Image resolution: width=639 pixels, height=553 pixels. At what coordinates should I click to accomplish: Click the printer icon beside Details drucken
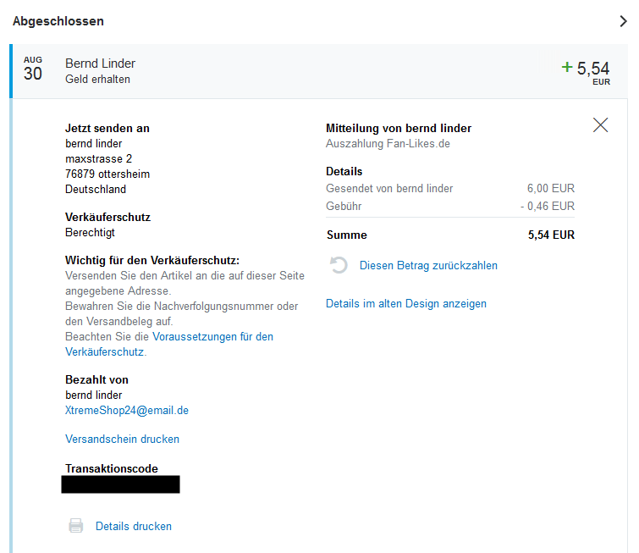(76, 526)
